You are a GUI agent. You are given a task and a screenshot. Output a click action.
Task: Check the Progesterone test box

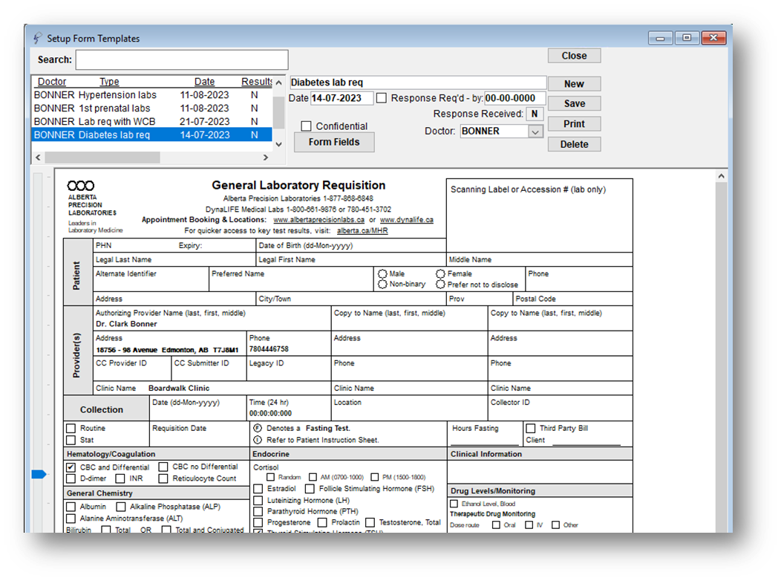point(258,523)
